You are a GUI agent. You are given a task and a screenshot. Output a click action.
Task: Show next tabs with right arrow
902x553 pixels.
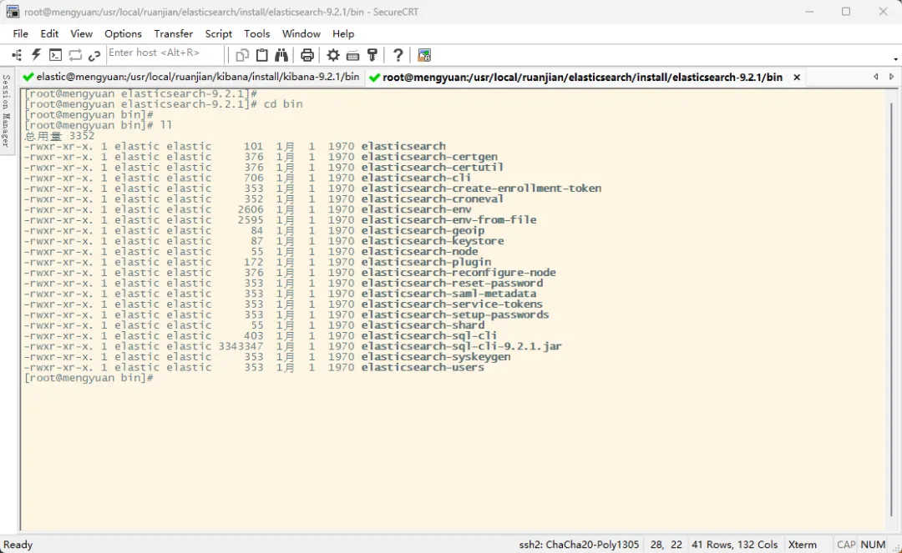click(891, 77)
